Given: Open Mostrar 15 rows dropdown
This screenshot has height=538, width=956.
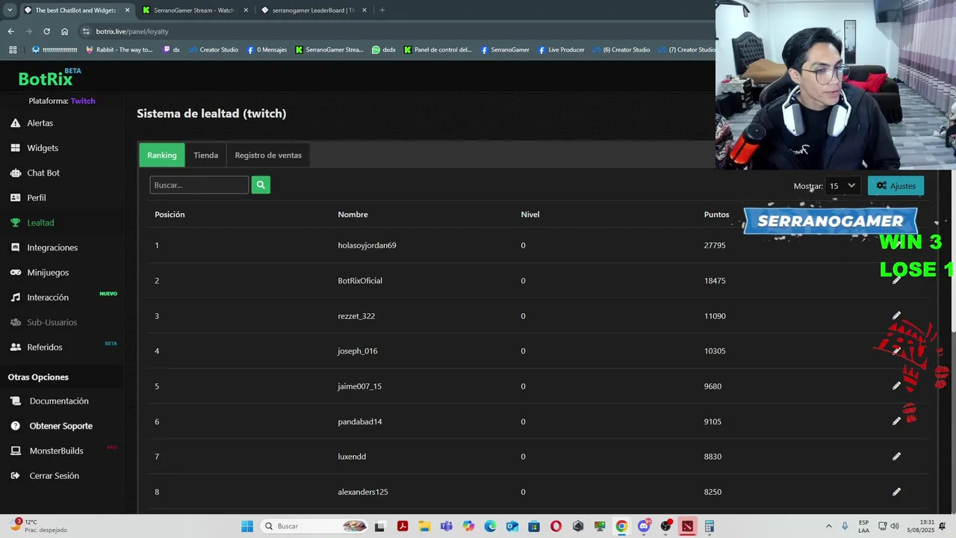Looking at the screenshot, I should [842, 186].
